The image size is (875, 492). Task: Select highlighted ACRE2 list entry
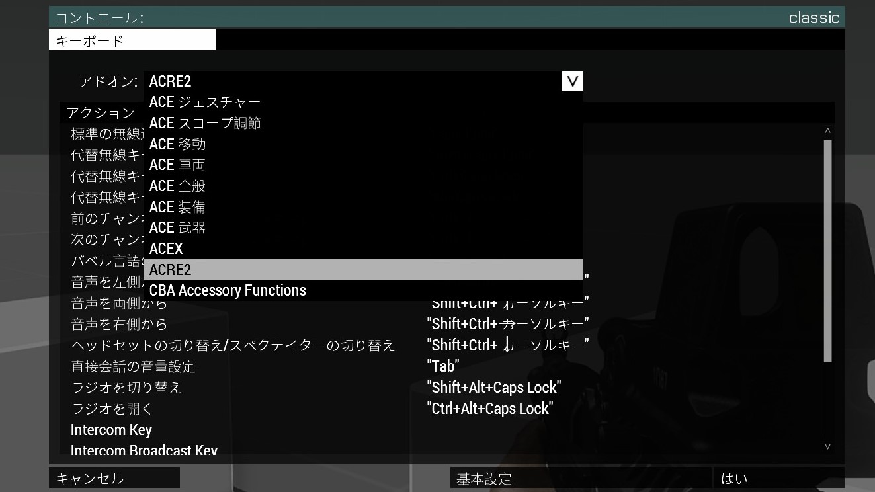363,270
